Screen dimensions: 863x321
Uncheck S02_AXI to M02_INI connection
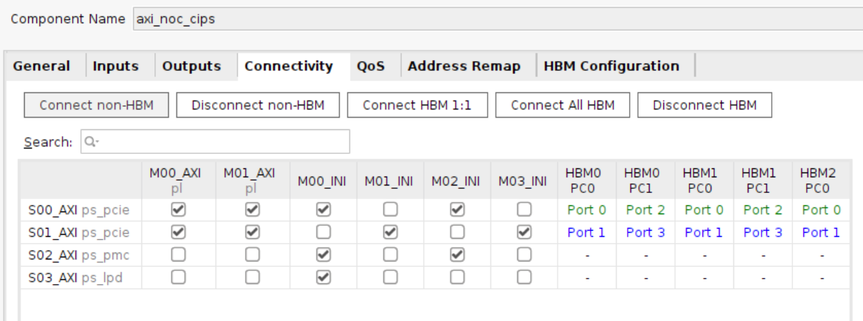457,255
